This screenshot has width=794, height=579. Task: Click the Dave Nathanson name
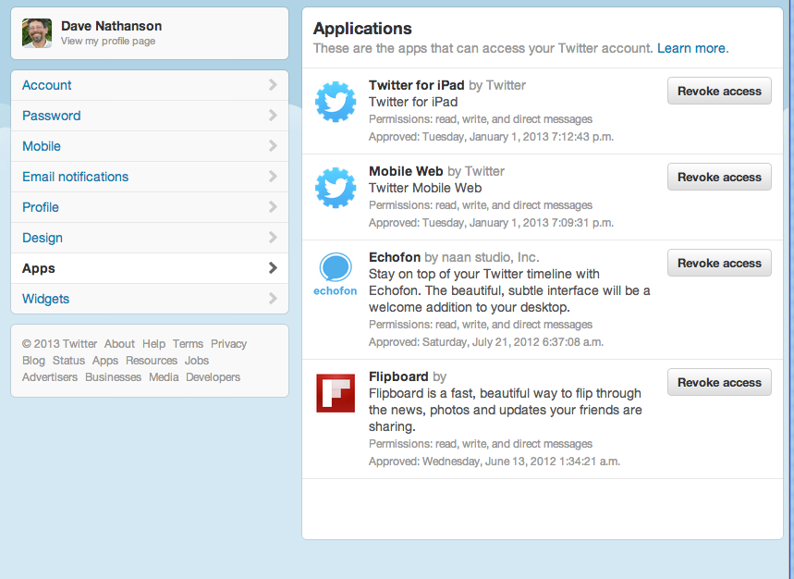click(112, 26)
